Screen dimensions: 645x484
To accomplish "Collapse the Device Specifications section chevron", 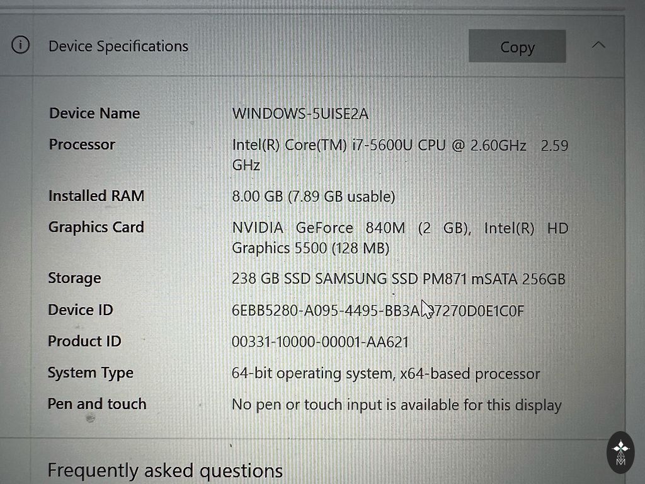I will click(x=598, y=45).
